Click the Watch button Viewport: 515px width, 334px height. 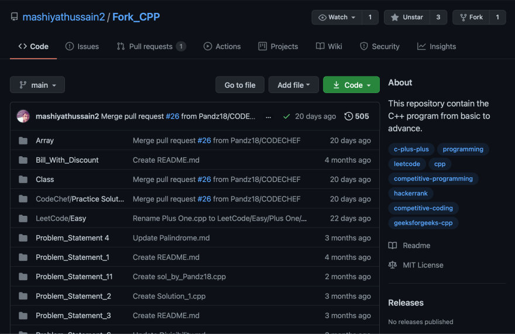(337, 17)
